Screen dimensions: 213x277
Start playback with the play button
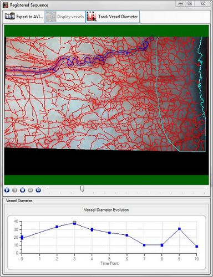coord(7,190)
